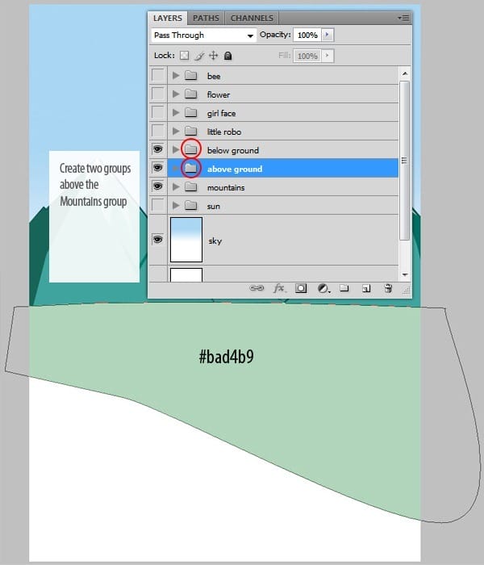Lock transparent pixels icon

pos(184,56)
